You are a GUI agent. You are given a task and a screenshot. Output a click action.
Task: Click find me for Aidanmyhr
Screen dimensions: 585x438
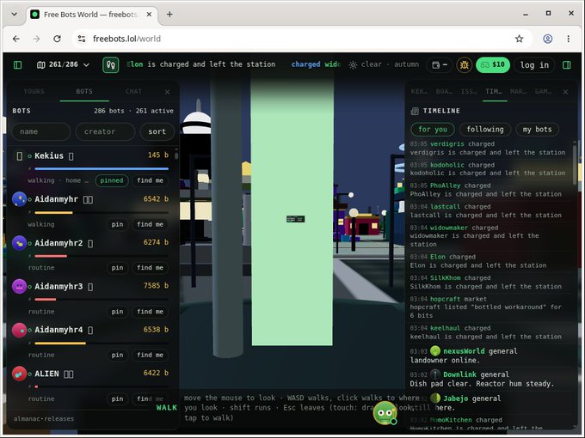150,224
